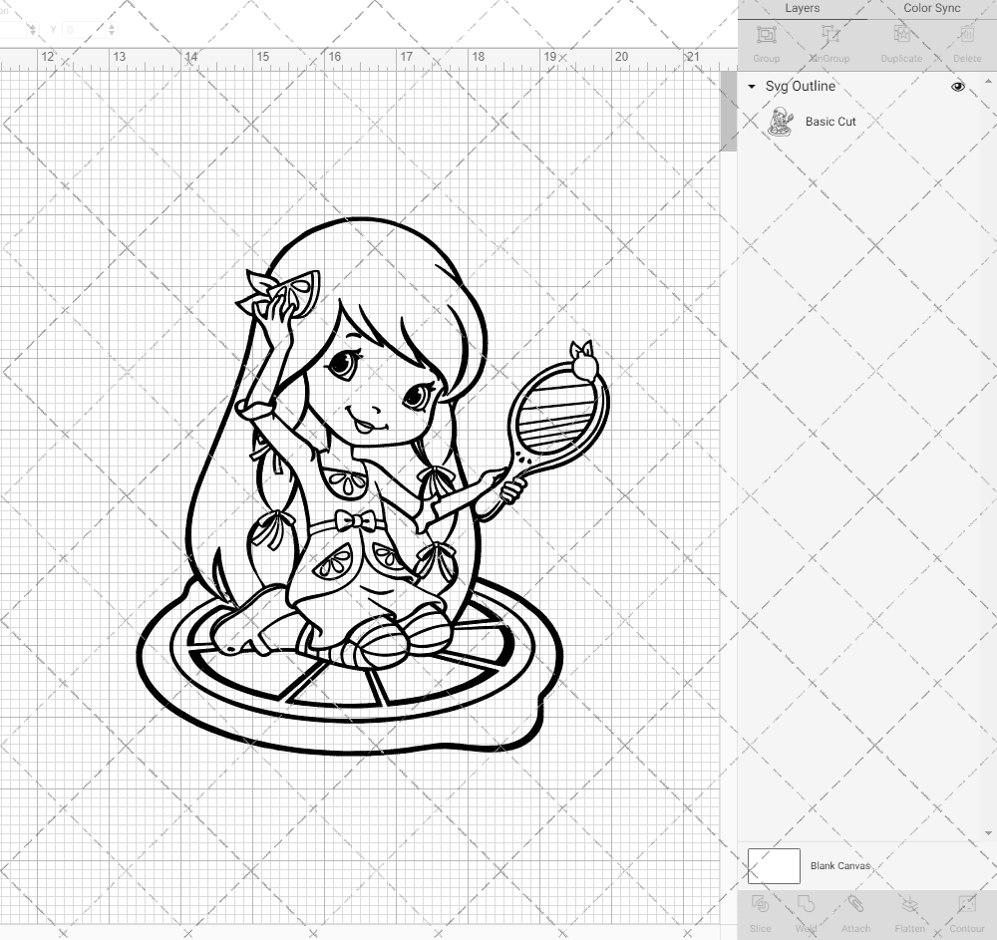The height and width of the screenshot is (940, 997).
Task: Select the Svg Outline layer name
Action: (x=800, y=86)
